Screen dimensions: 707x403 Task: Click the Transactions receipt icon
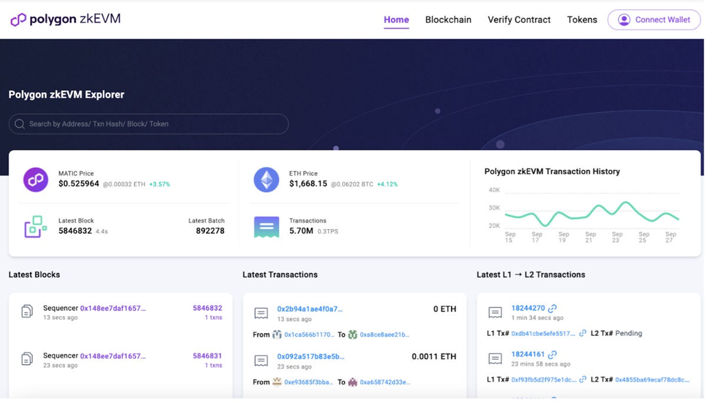(266, 226)
